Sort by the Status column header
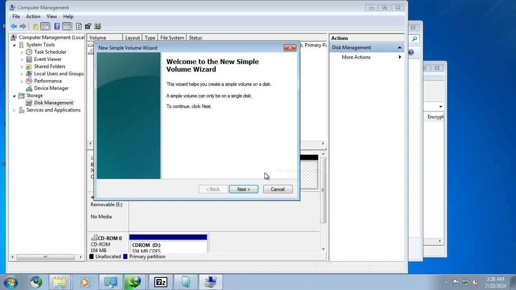Viewport: 516px width, 290px height. (195, 38)
